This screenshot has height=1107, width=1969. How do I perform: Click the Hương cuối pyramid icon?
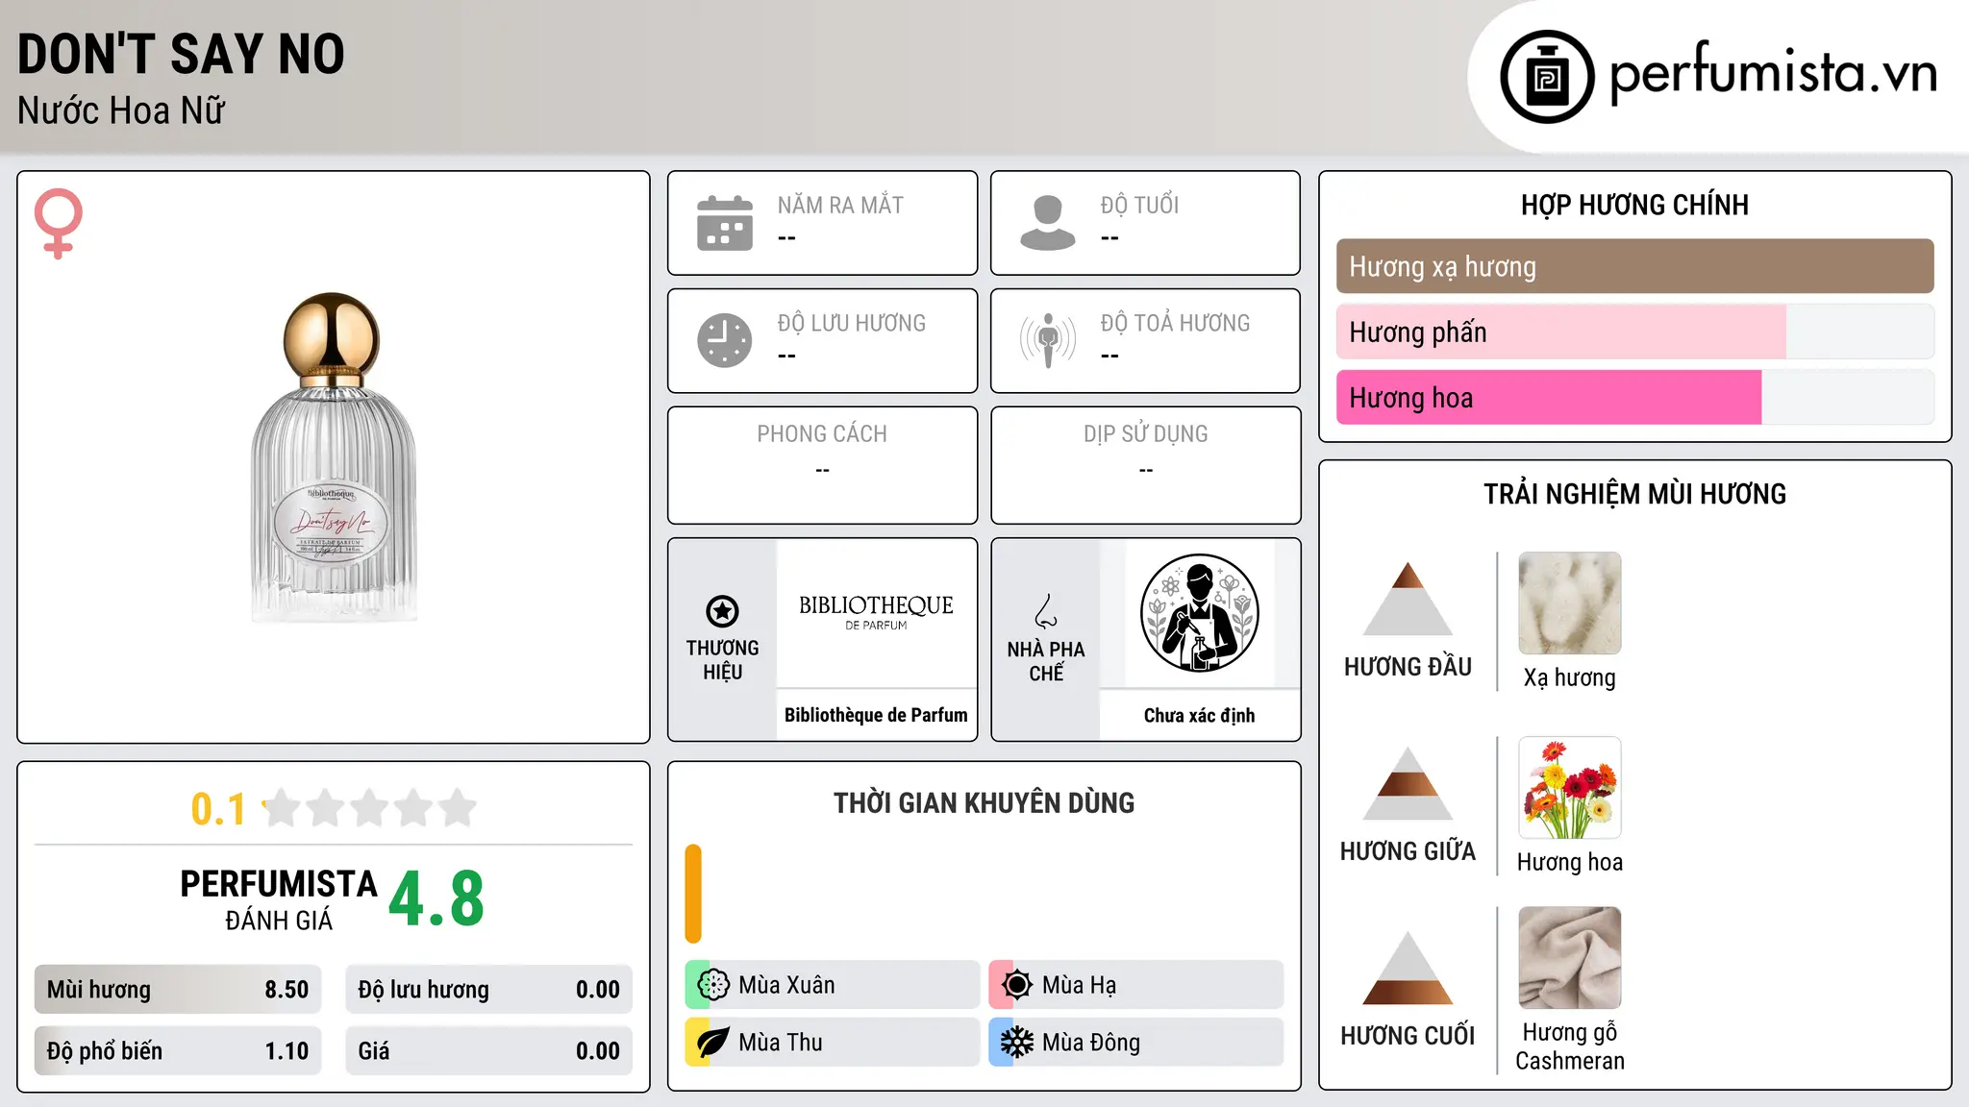click(x=1408, y=968)
